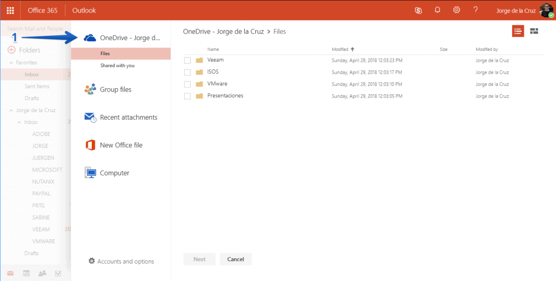
Task: Select the MICROSOFT mail folder
Action: [x=47, y=169]
